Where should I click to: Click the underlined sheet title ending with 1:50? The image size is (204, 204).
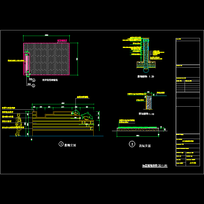tap(155, 165)
